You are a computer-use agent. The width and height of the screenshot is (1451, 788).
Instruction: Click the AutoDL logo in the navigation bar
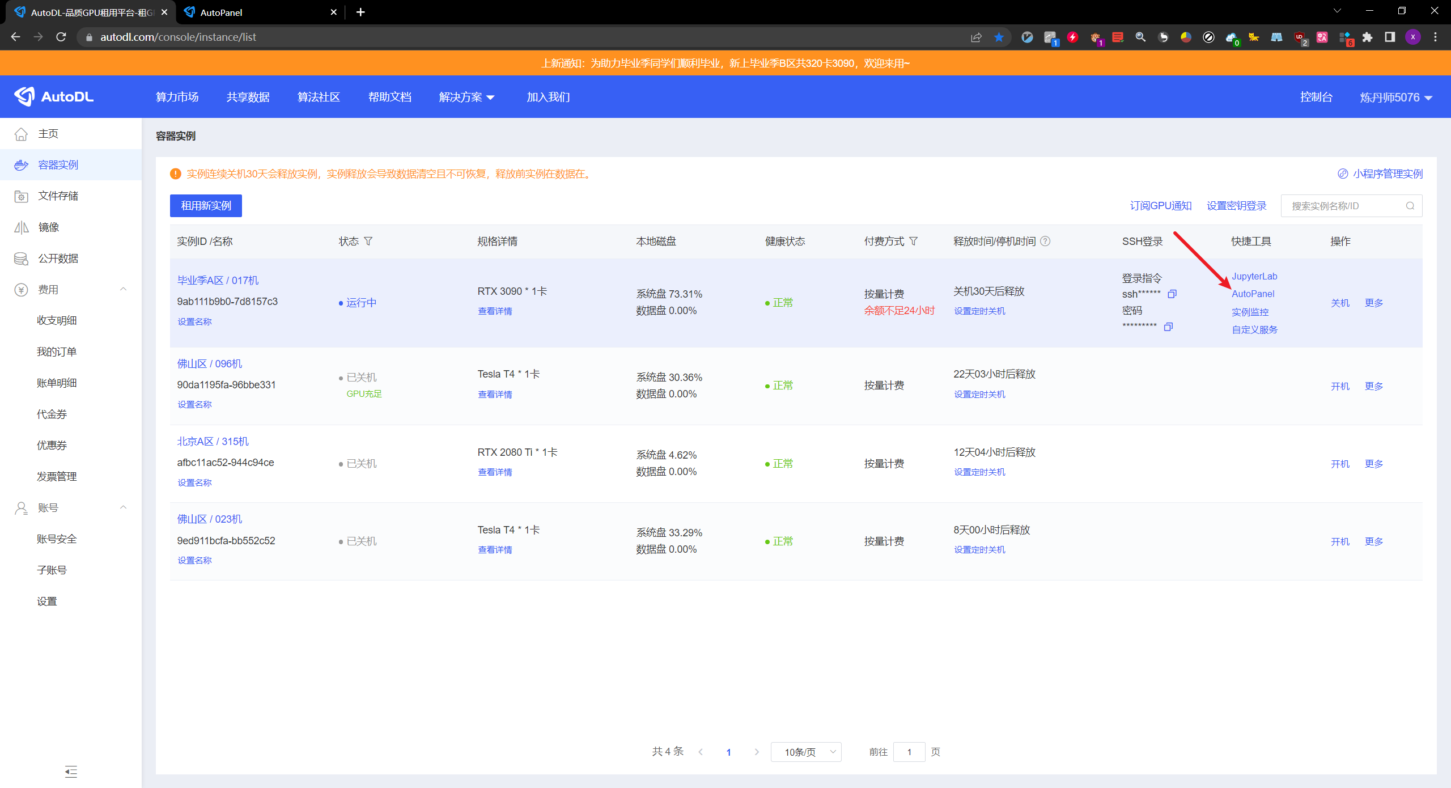click(x=54, y=96)
